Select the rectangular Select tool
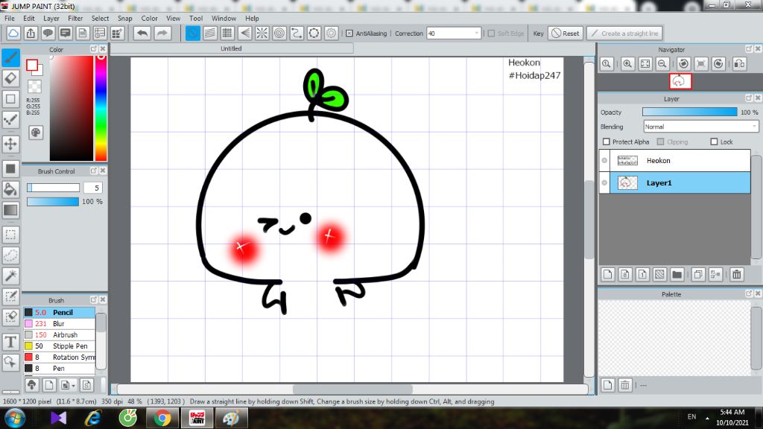763x429 pixels. (10, 235)
